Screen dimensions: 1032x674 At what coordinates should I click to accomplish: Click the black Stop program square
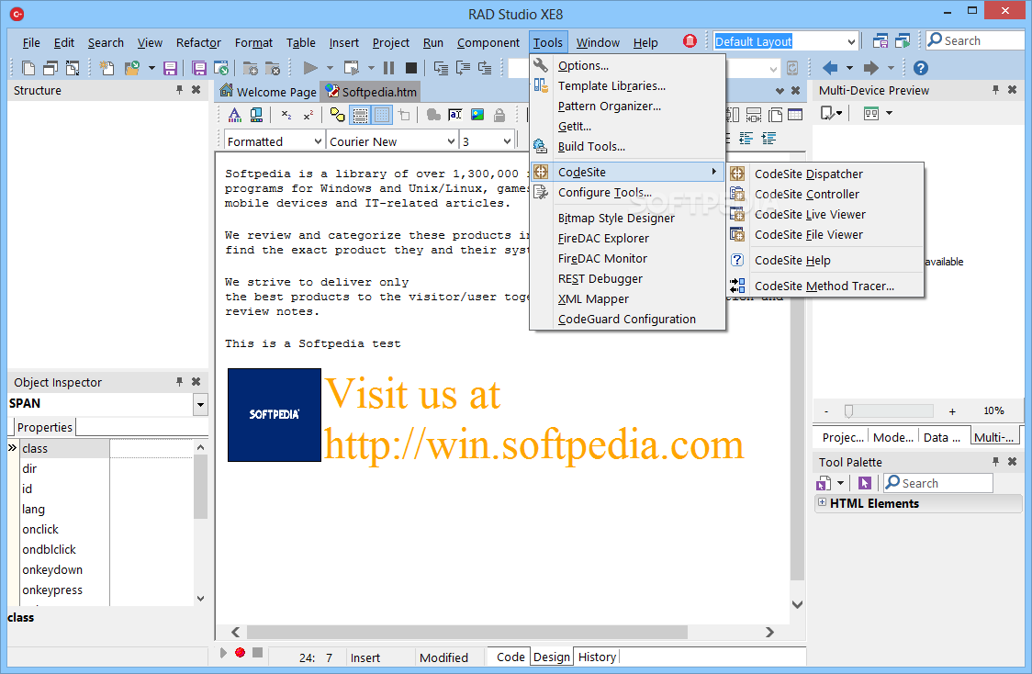click(x=411, y=68)
